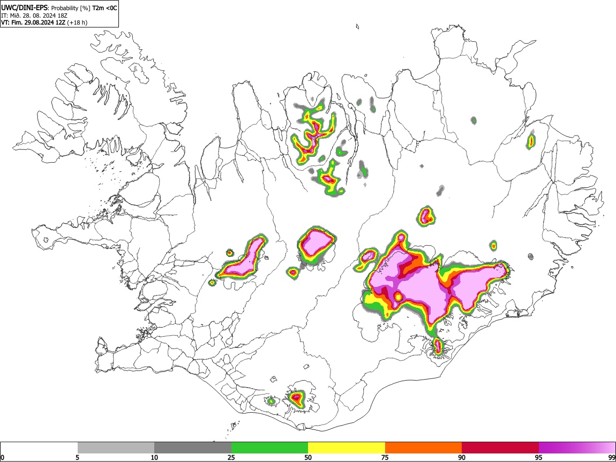Click the legend value '50'

click(x=308, y=457)
